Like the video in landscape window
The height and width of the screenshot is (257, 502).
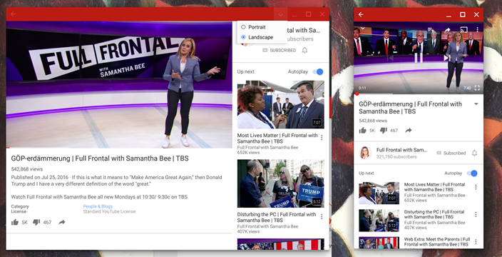pyautogui.click(x=15, y=222)
